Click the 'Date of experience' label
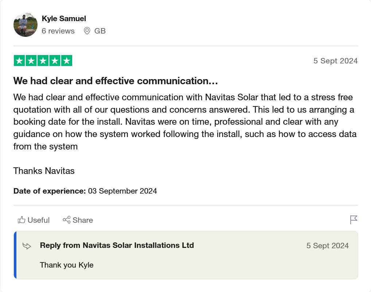The image size is (371, 292). 50,191
